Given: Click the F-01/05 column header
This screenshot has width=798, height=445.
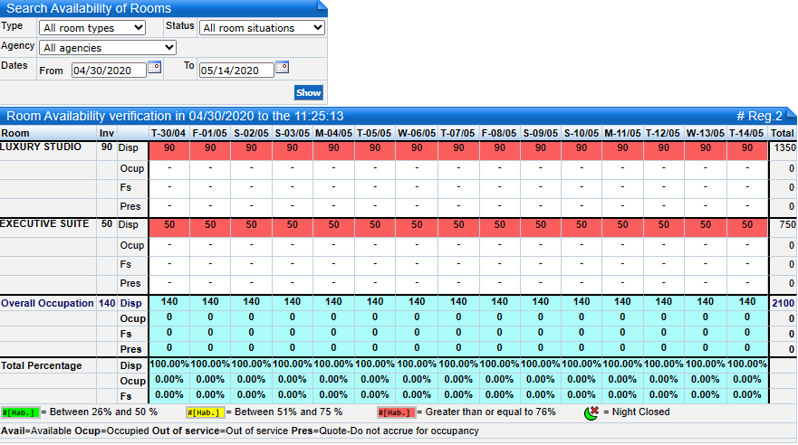Looking at the screenshot, I should pyautogui.click(x=210, y=133).
